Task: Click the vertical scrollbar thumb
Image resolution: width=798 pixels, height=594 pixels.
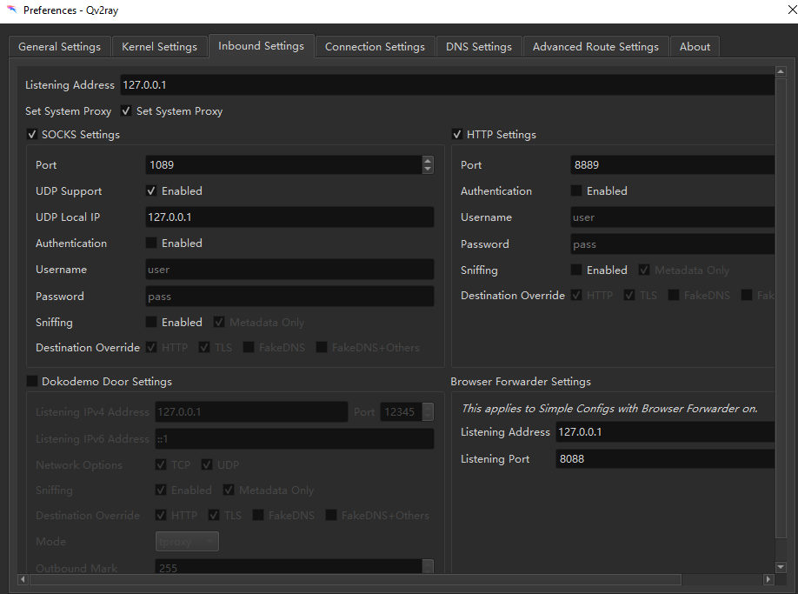Action: pyautogui.click(x=781, y=308)
